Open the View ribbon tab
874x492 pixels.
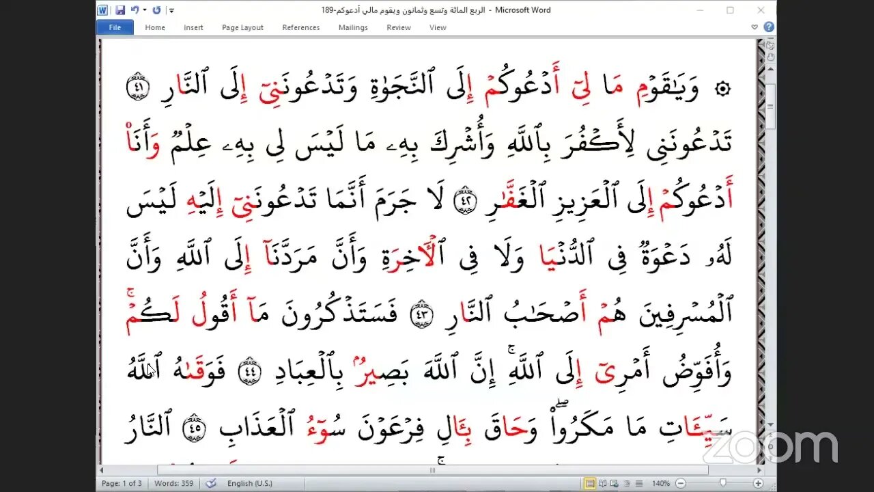coord(438,27)
